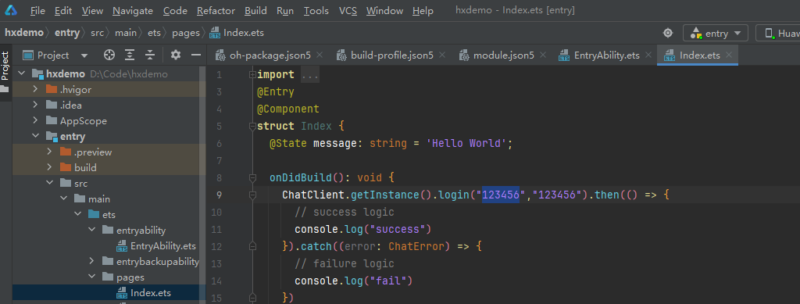800x304 pixels.
Task: Fold the onDidBuild method at line 8
Action: click(252, 178)
